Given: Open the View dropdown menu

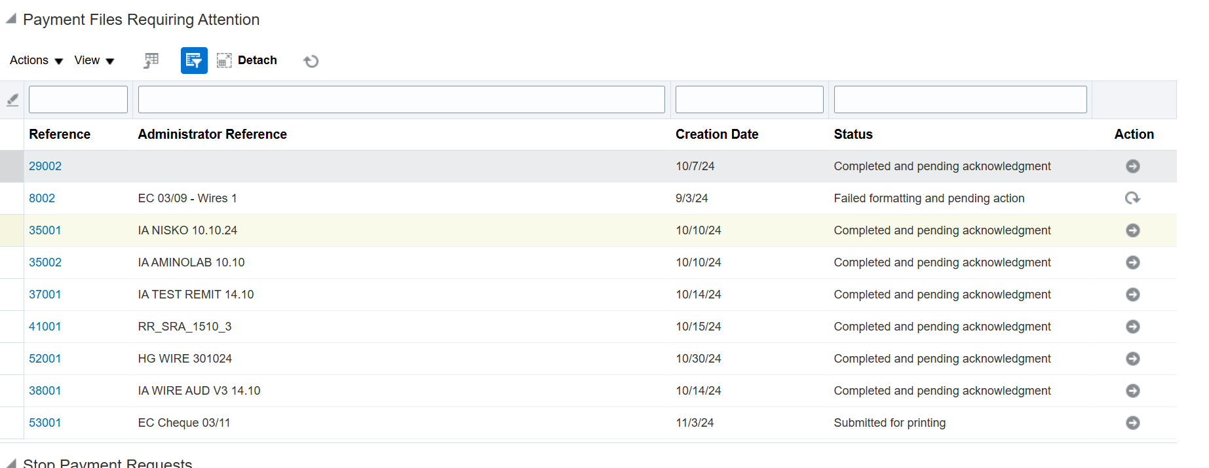Looking at the screenshot, I should (94, 60).
